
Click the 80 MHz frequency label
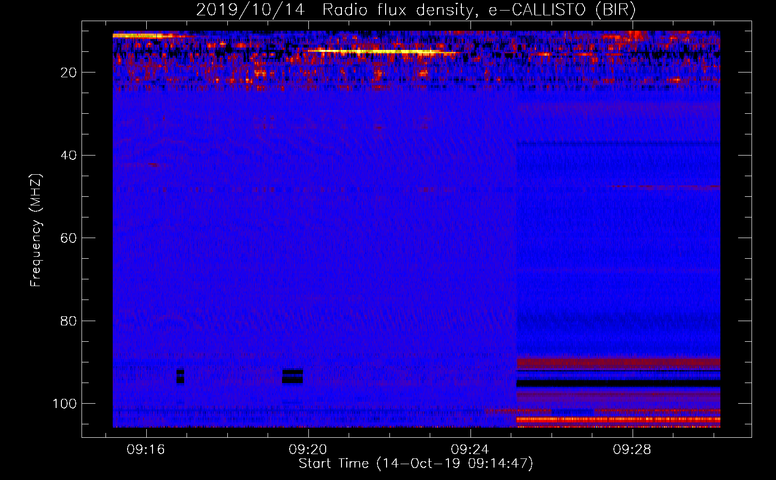pyautogui.click(x=69, y=321)
